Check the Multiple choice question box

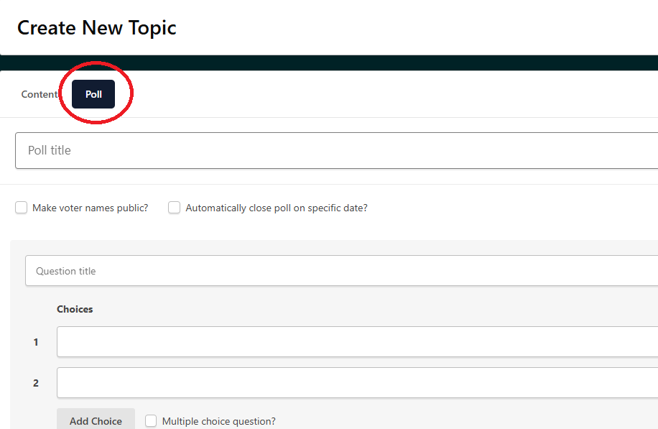151,421
